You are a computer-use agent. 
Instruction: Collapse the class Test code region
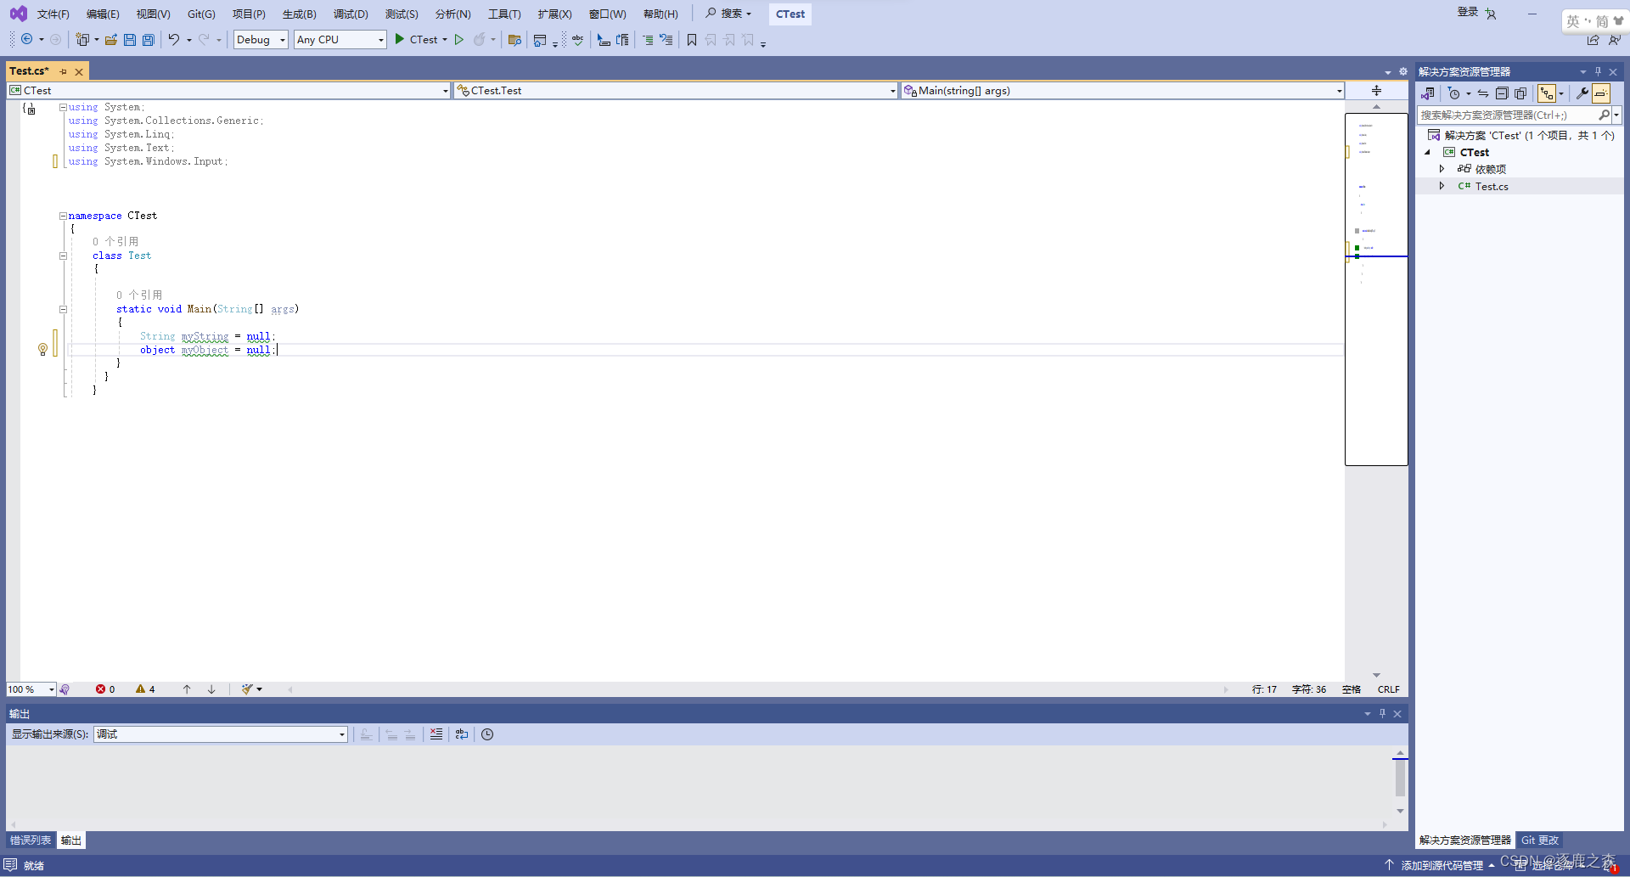point(63,256)
